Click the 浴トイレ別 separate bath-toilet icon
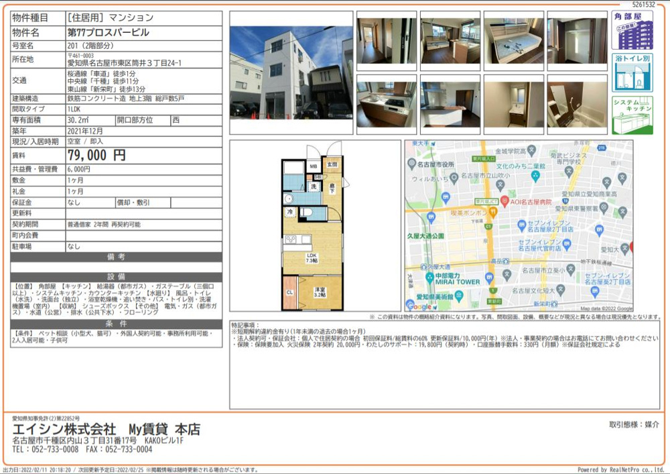The image size is (670, 474). (x=632, y=72)
